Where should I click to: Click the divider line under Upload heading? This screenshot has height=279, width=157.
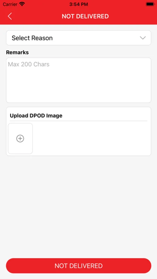tap(79, 121)
